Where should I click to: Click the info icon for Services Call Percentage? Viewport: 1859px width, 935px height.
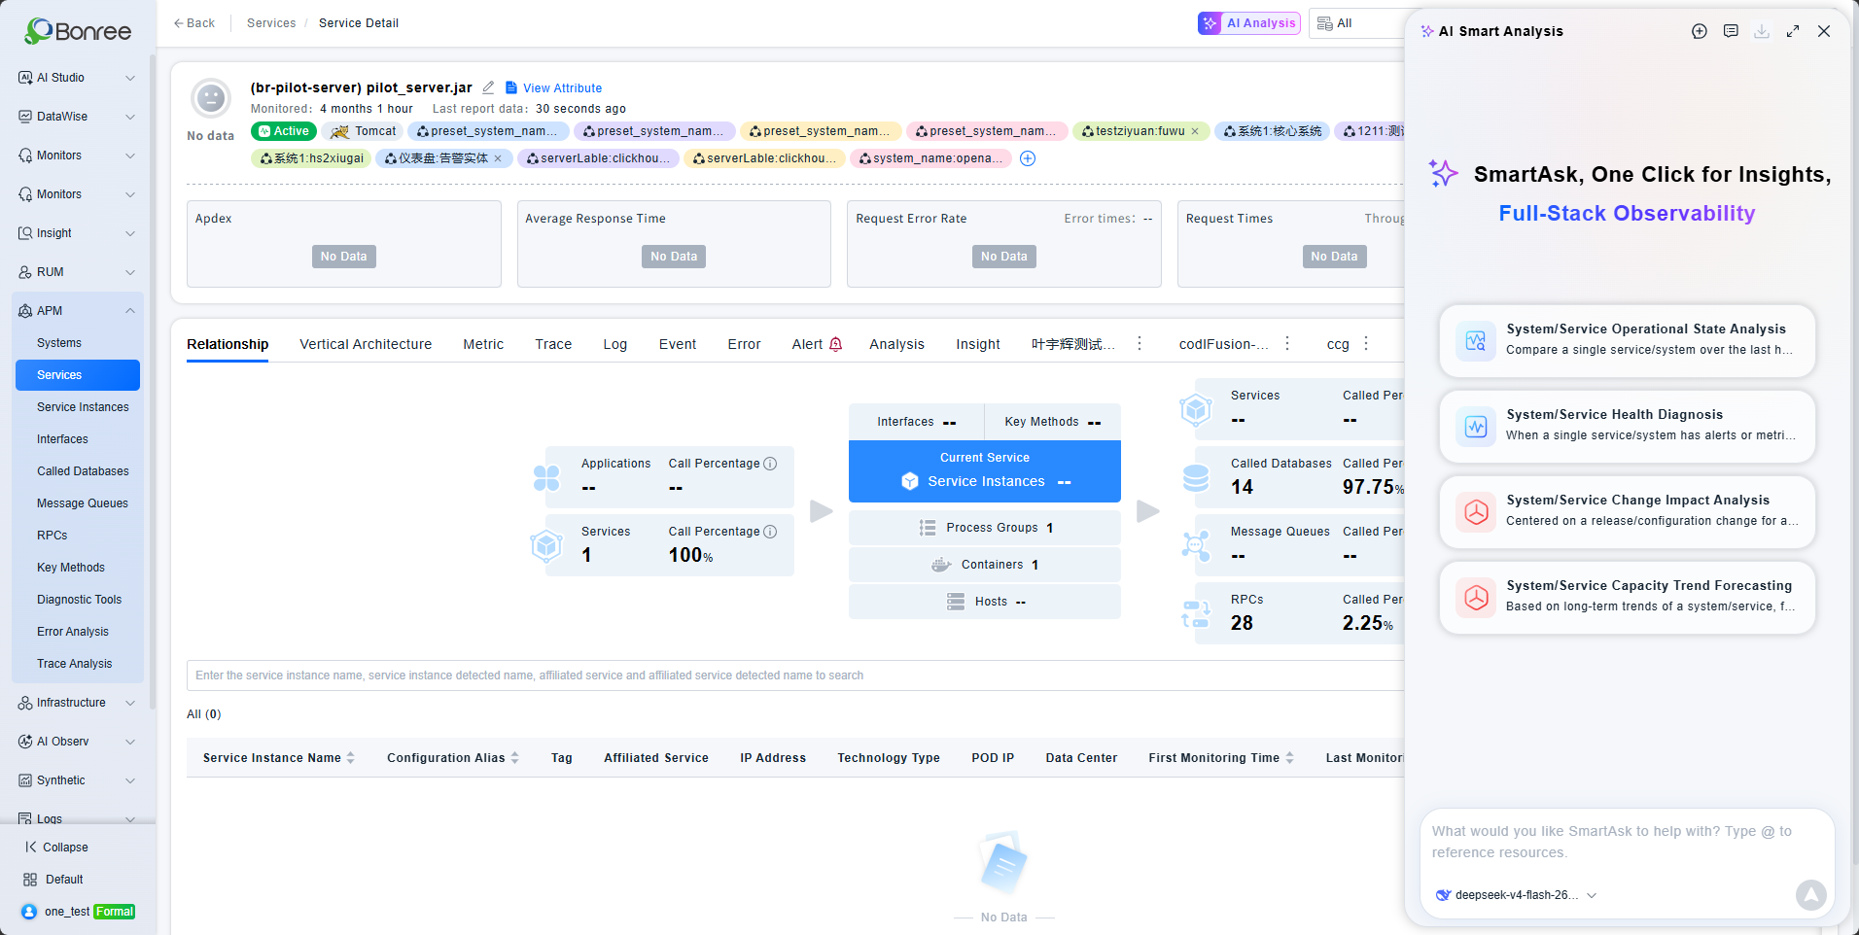pyautogui.click(x=770, y=532)
